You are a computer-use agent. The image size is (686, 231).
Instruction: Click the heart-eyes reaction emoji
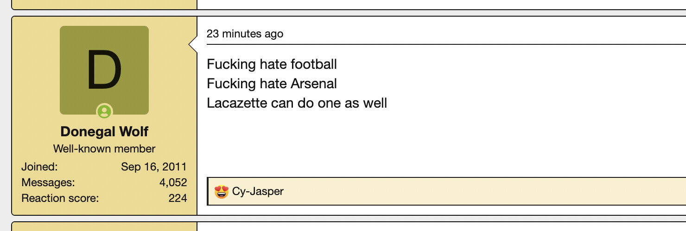point(222,191)
